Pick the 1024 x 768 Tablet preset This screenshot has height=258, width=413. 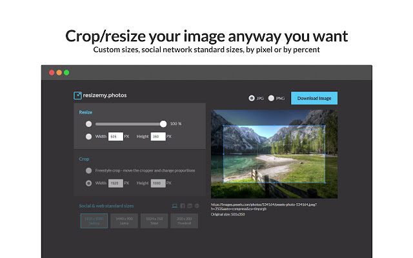pyautogui.click(x=154, y=221)
